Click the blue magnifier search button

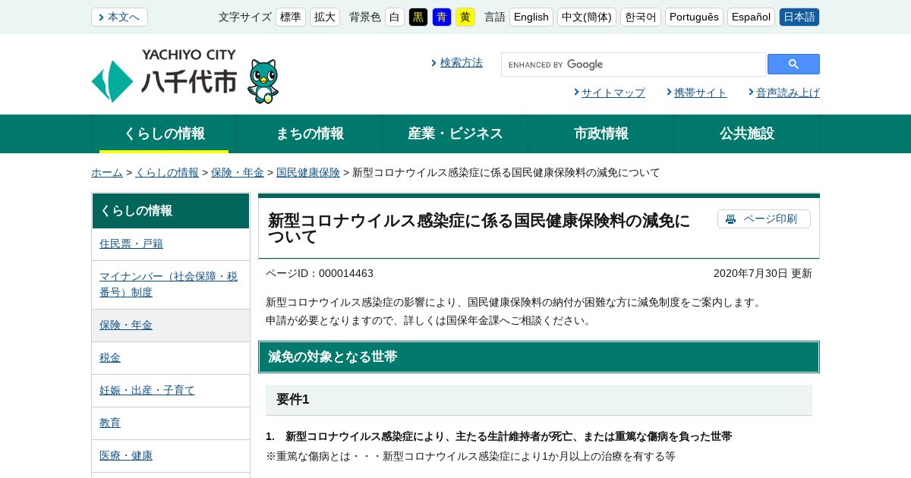click(x=793, y=64)
